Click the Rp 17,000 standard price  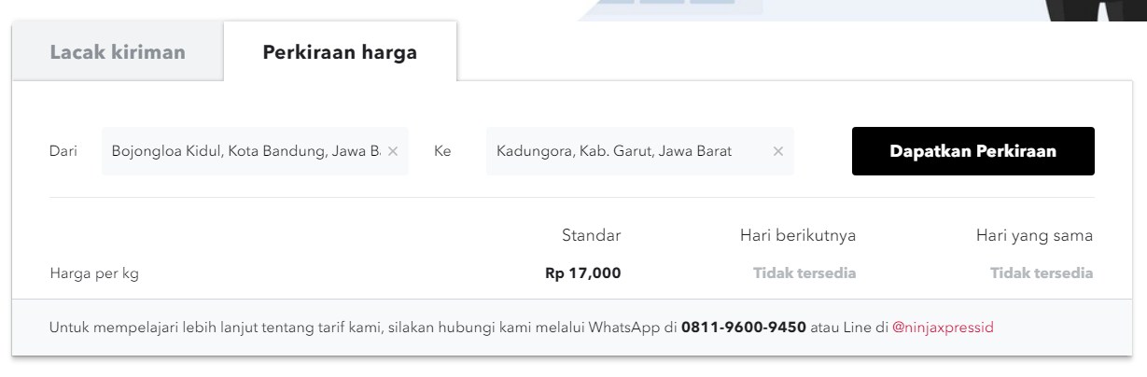[x=583, y=273]
